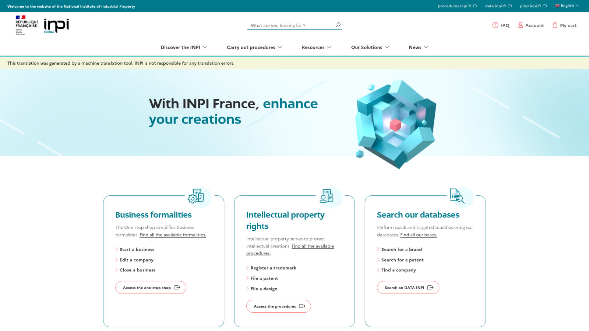Click Find all the available procedures link
Image resolution: width=589 pixels, height=331 pixels.
tap(290, 250)
